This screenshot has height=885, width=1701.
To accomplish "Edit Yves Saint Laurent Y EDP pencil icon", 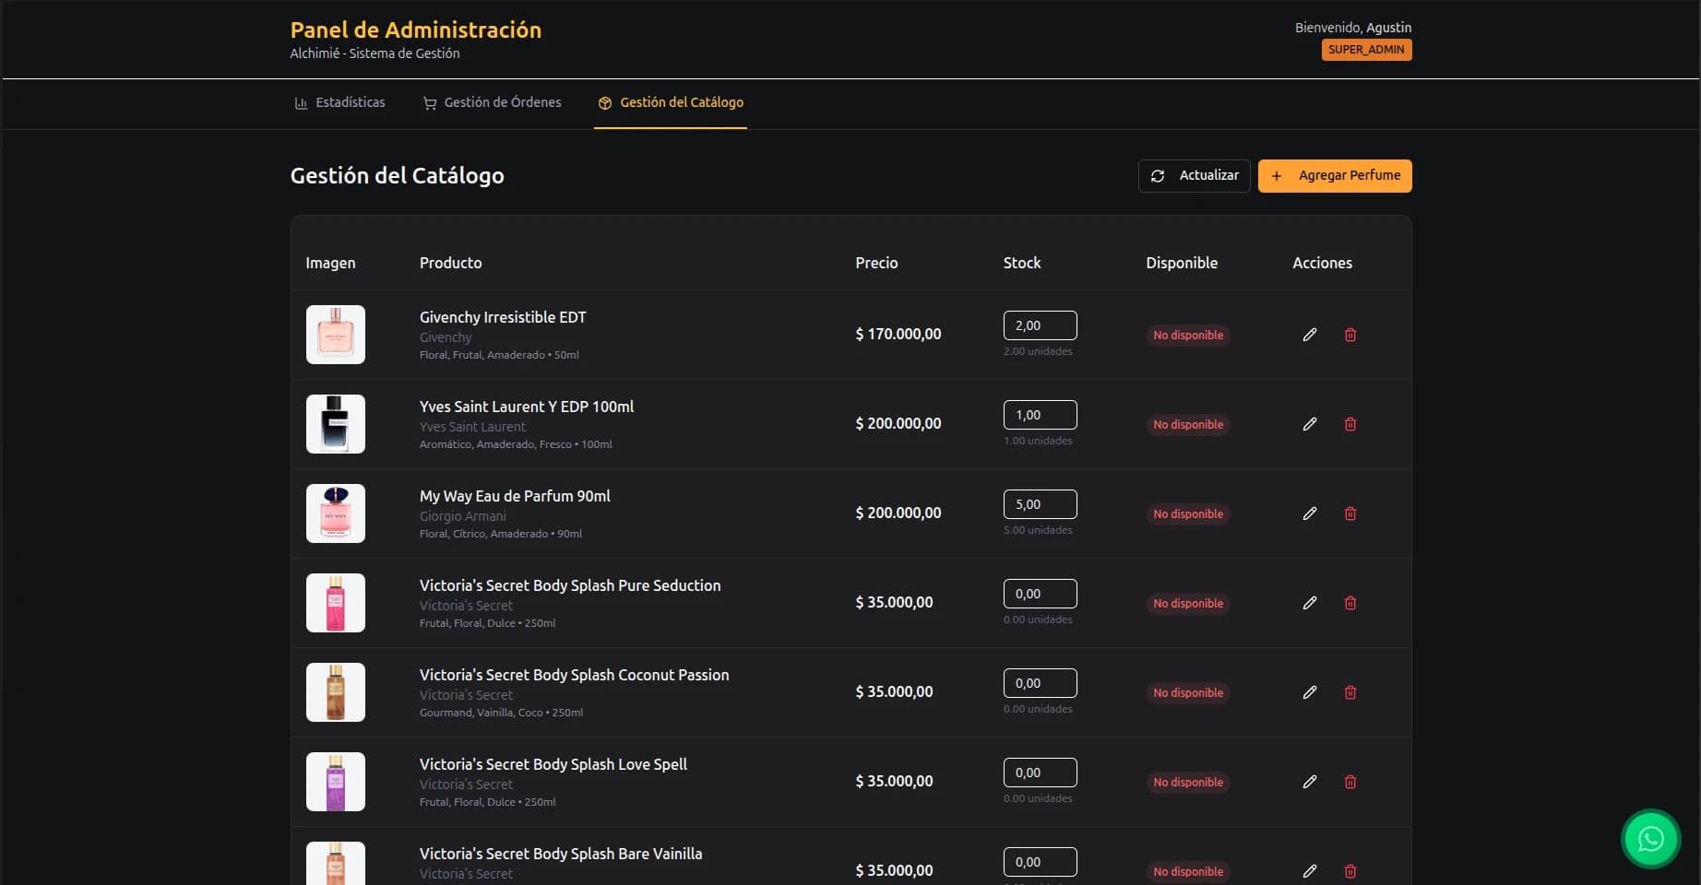I will click(1309, 424).
